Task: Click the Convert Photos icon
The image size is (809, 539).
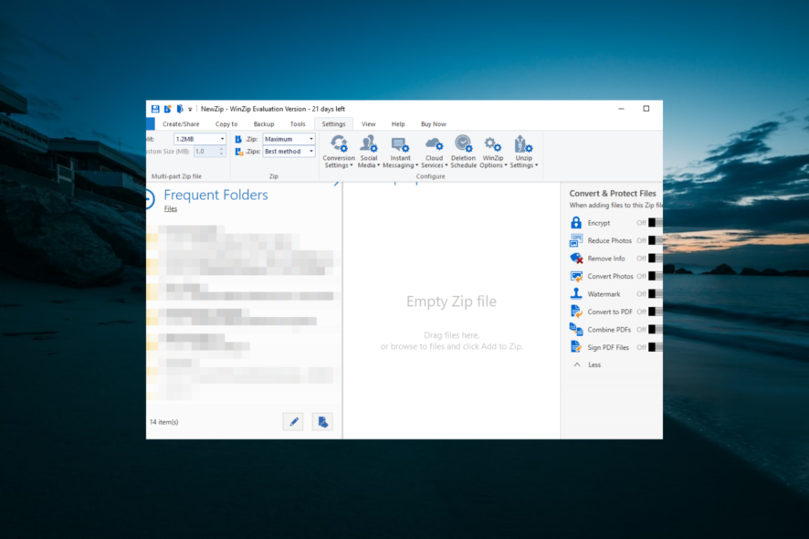Action: click(576, 276)
